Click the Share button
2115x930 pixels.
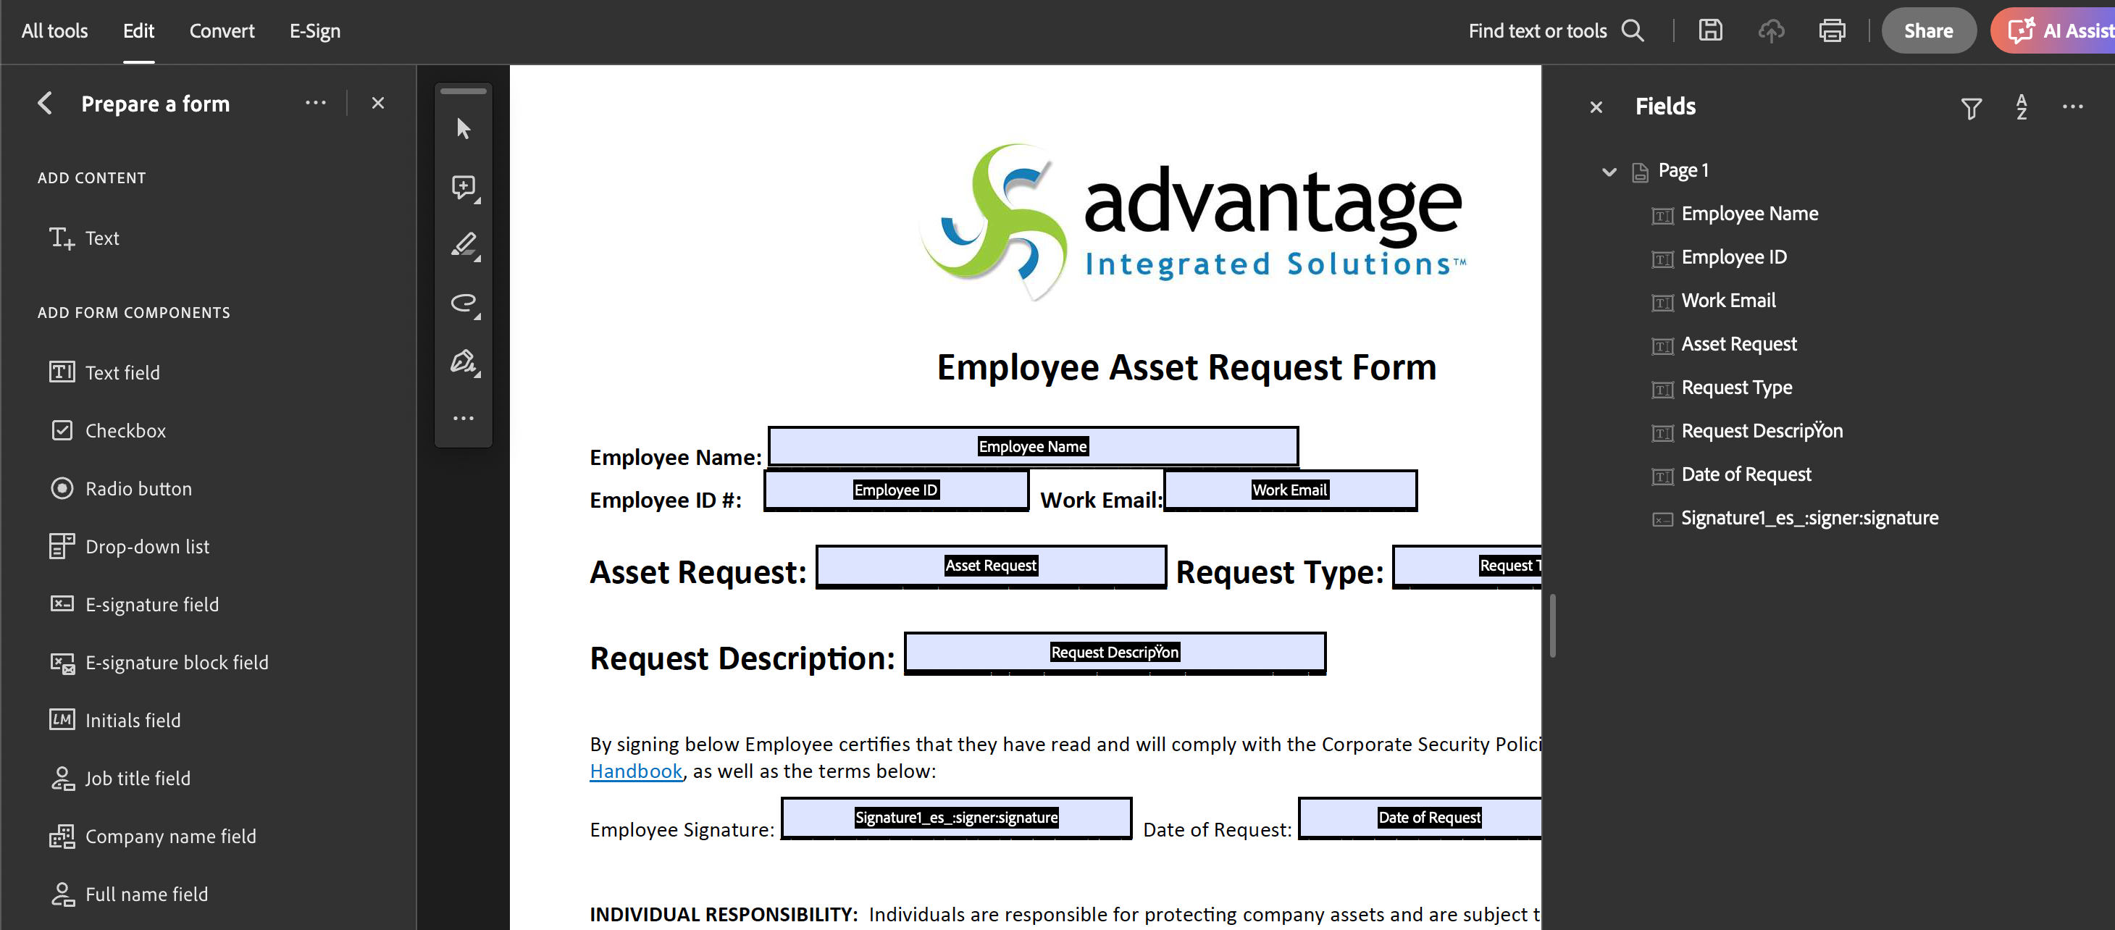1928,30
